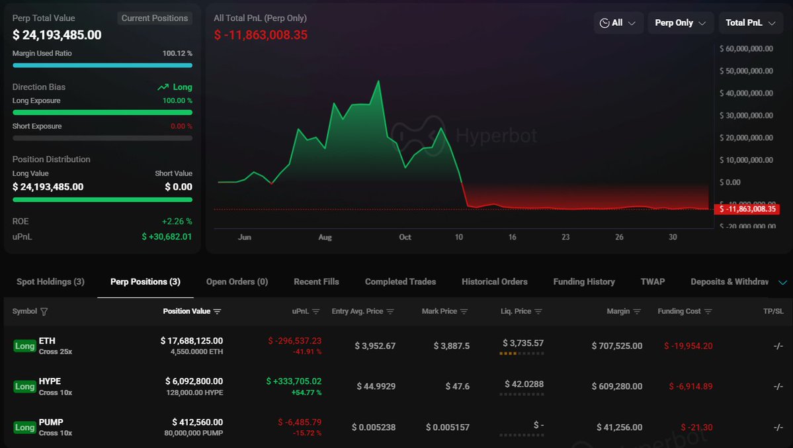Viewport: 793px width, 448px height.
Task: Open the Symbol column filter funnel icon
Action: pyautogui.click(x=44, y=311)
